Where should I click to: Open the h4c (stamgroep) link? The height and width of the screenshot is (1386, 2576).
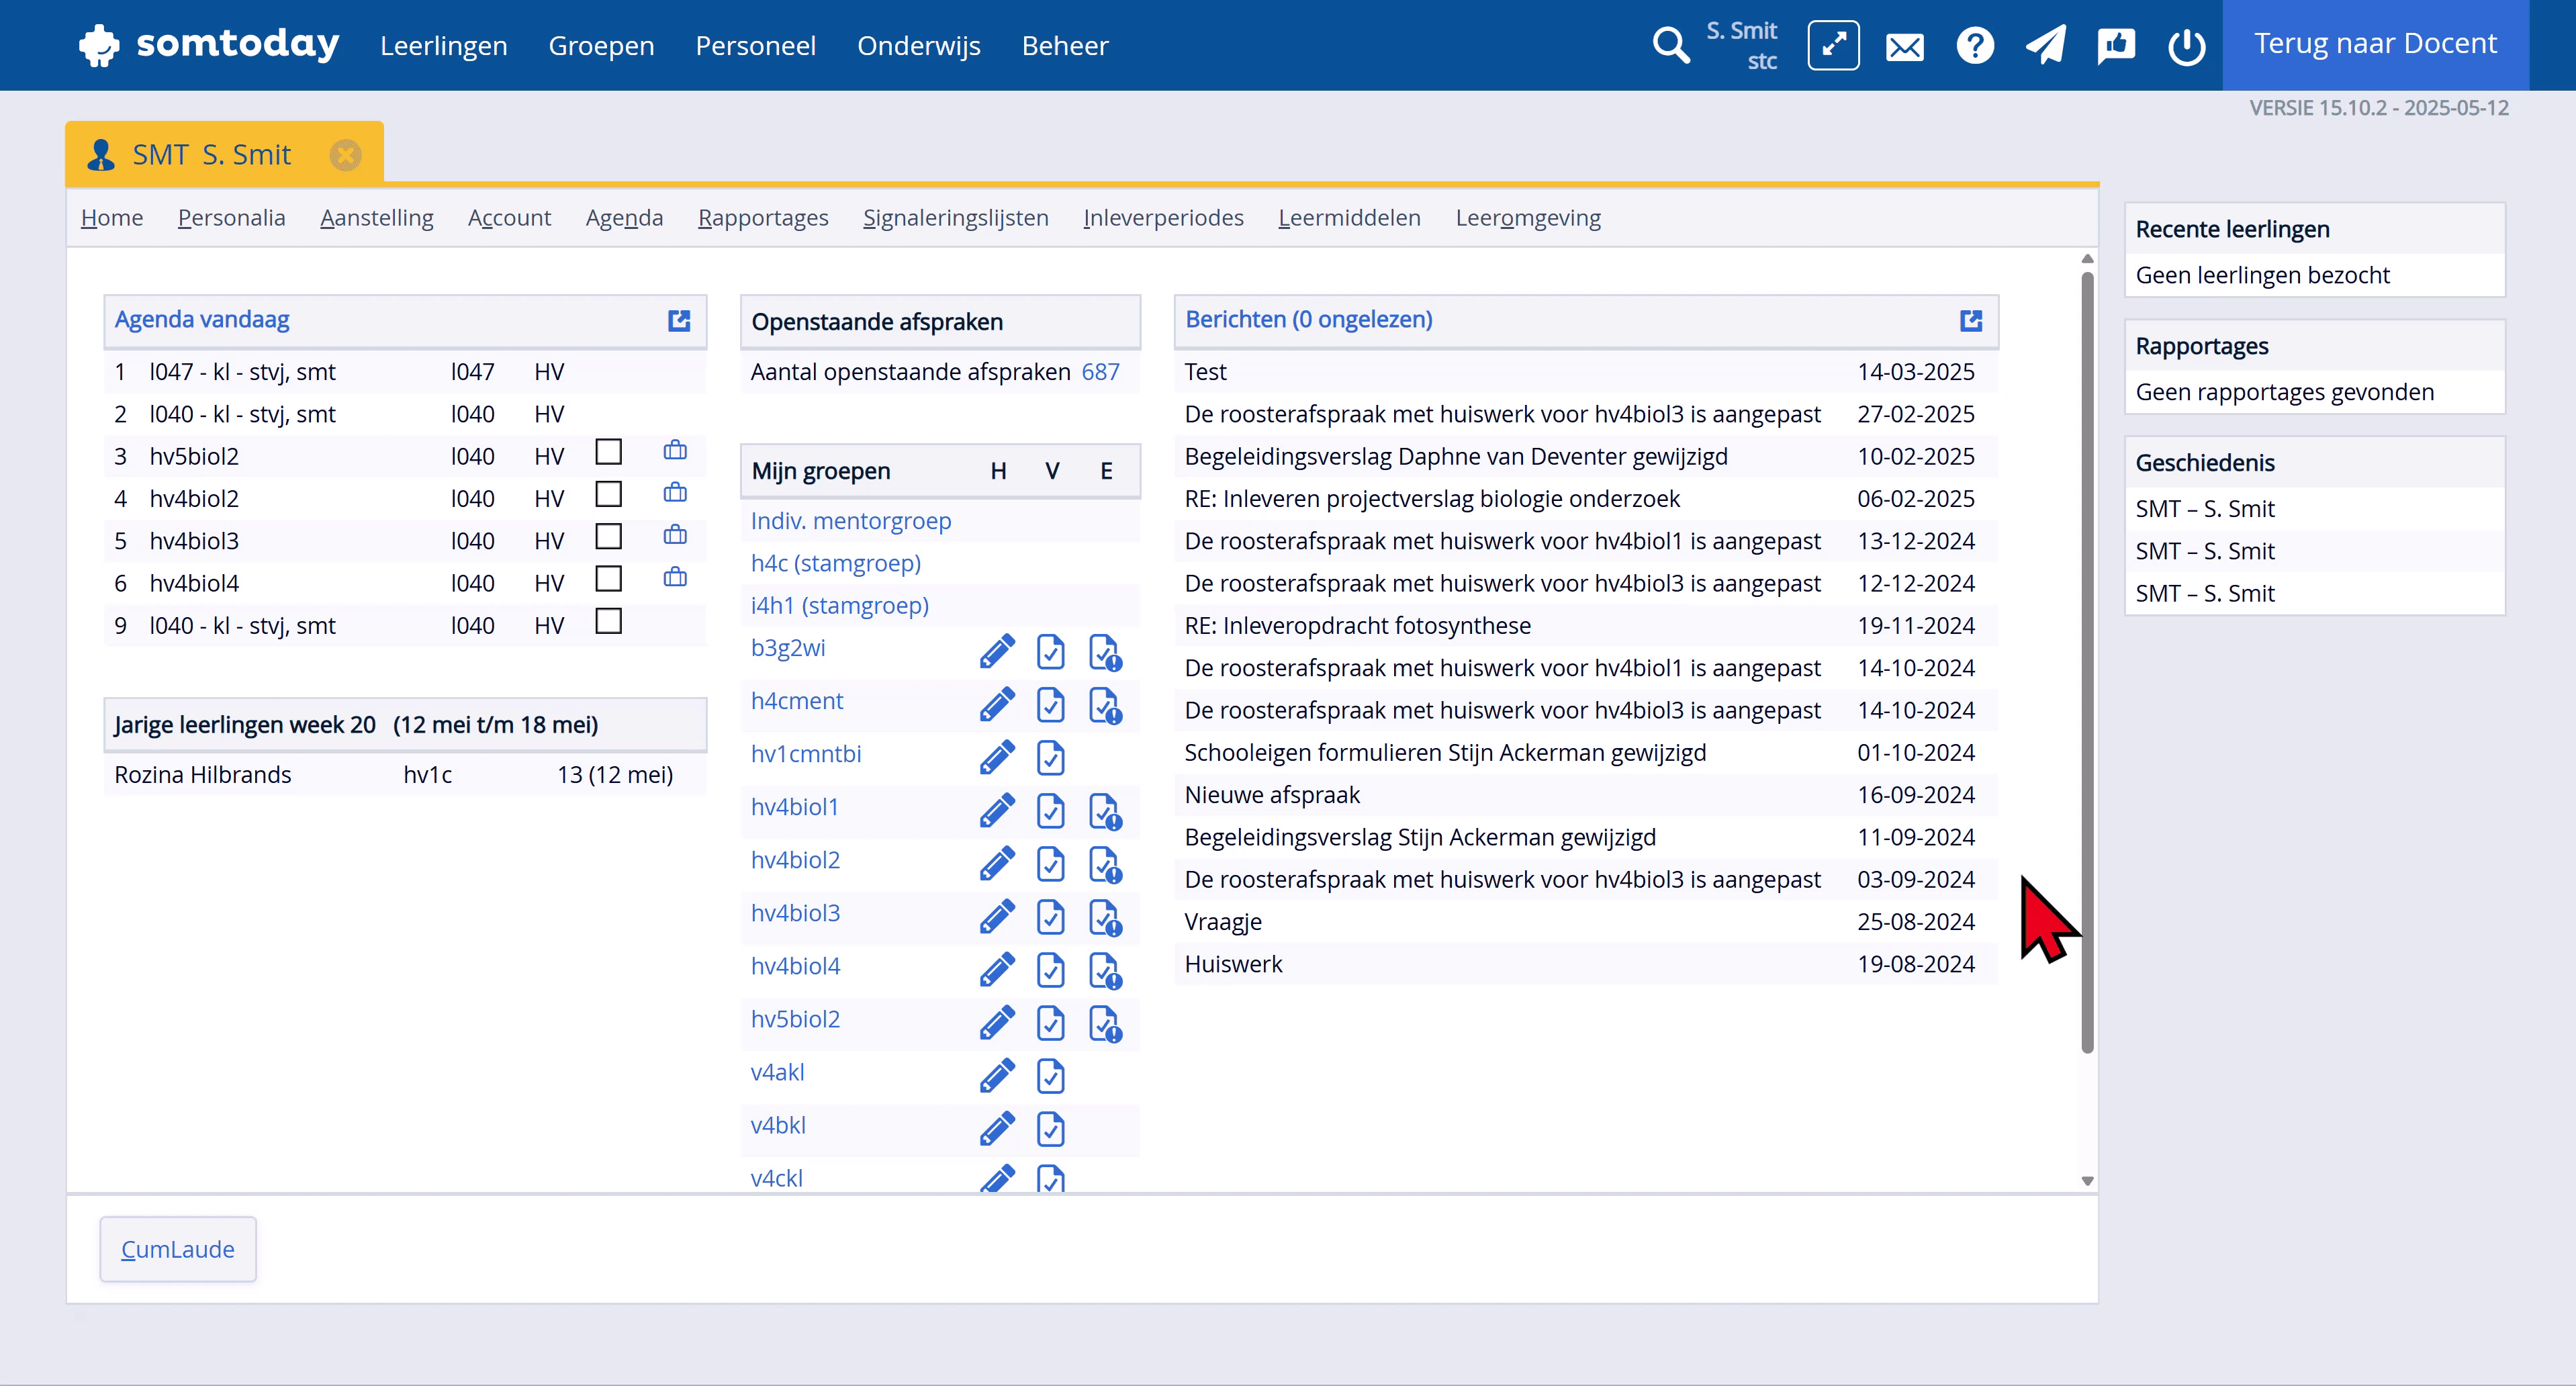pos(835,563)
